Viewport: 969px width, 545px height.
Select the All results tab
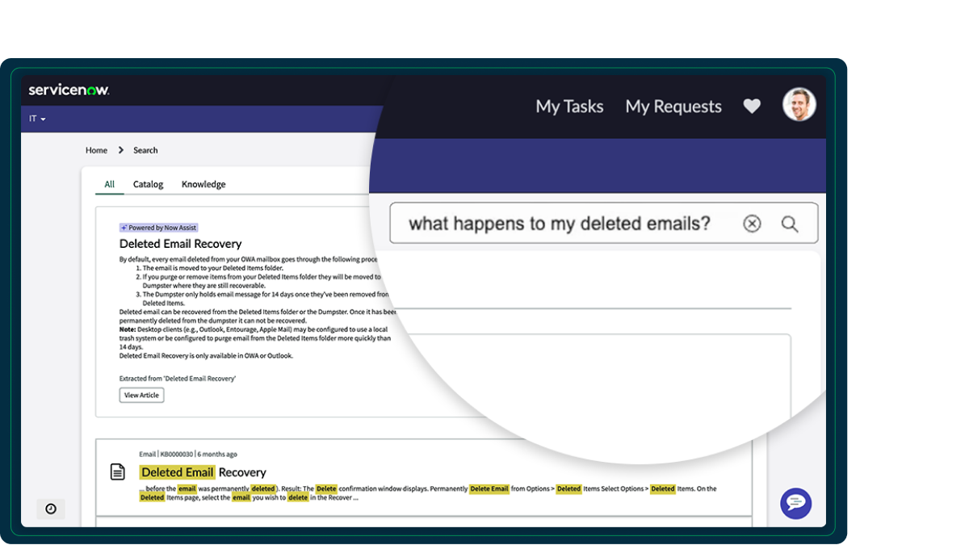pyautogui.click(x=108, y=184)
